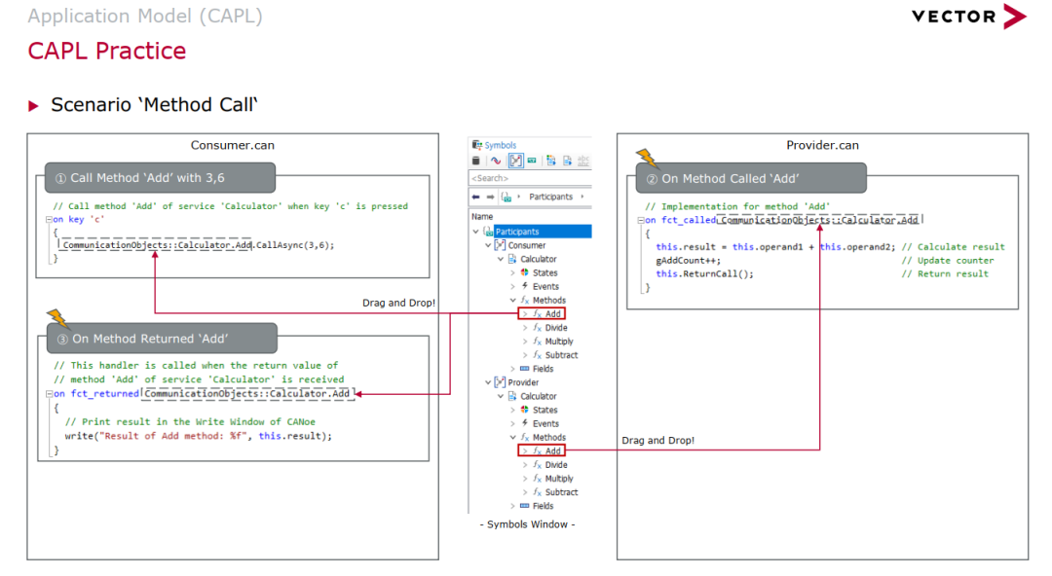Collapse Methods under Consumer
The image size is (1052, 576).
click(512, 301)
